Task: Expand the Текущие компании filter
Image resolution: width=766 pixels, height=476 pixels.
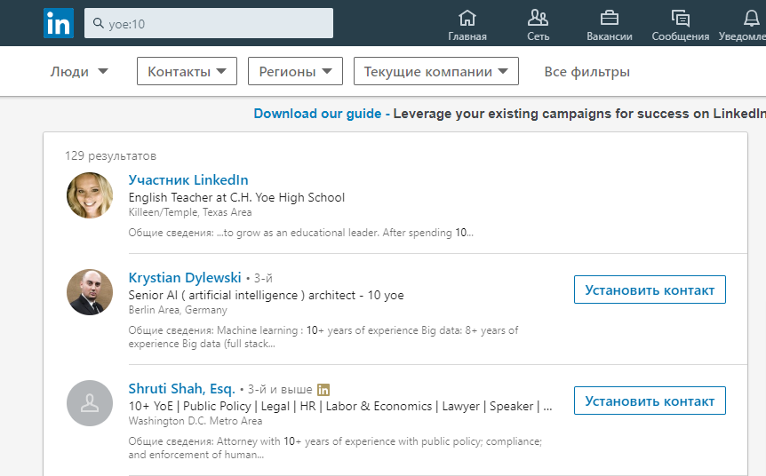Action: [x=435, y=72]
